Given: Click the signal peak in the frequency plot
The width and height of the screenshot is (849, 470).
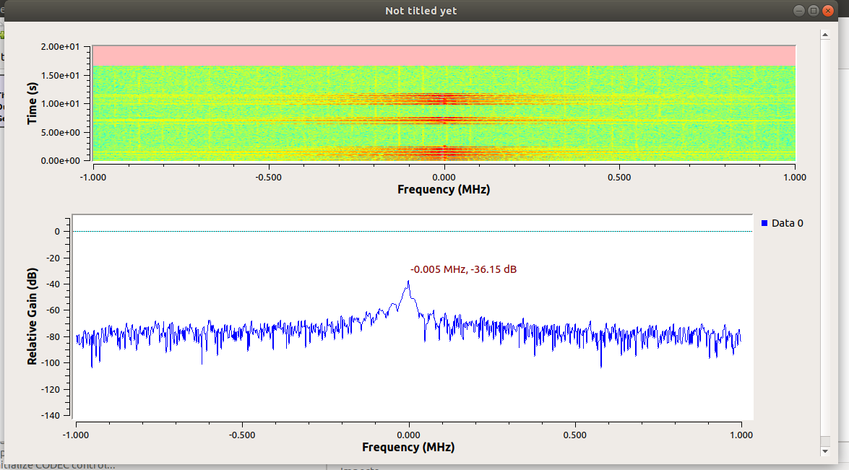Looking at the screenshot, I should pos(407,283).
